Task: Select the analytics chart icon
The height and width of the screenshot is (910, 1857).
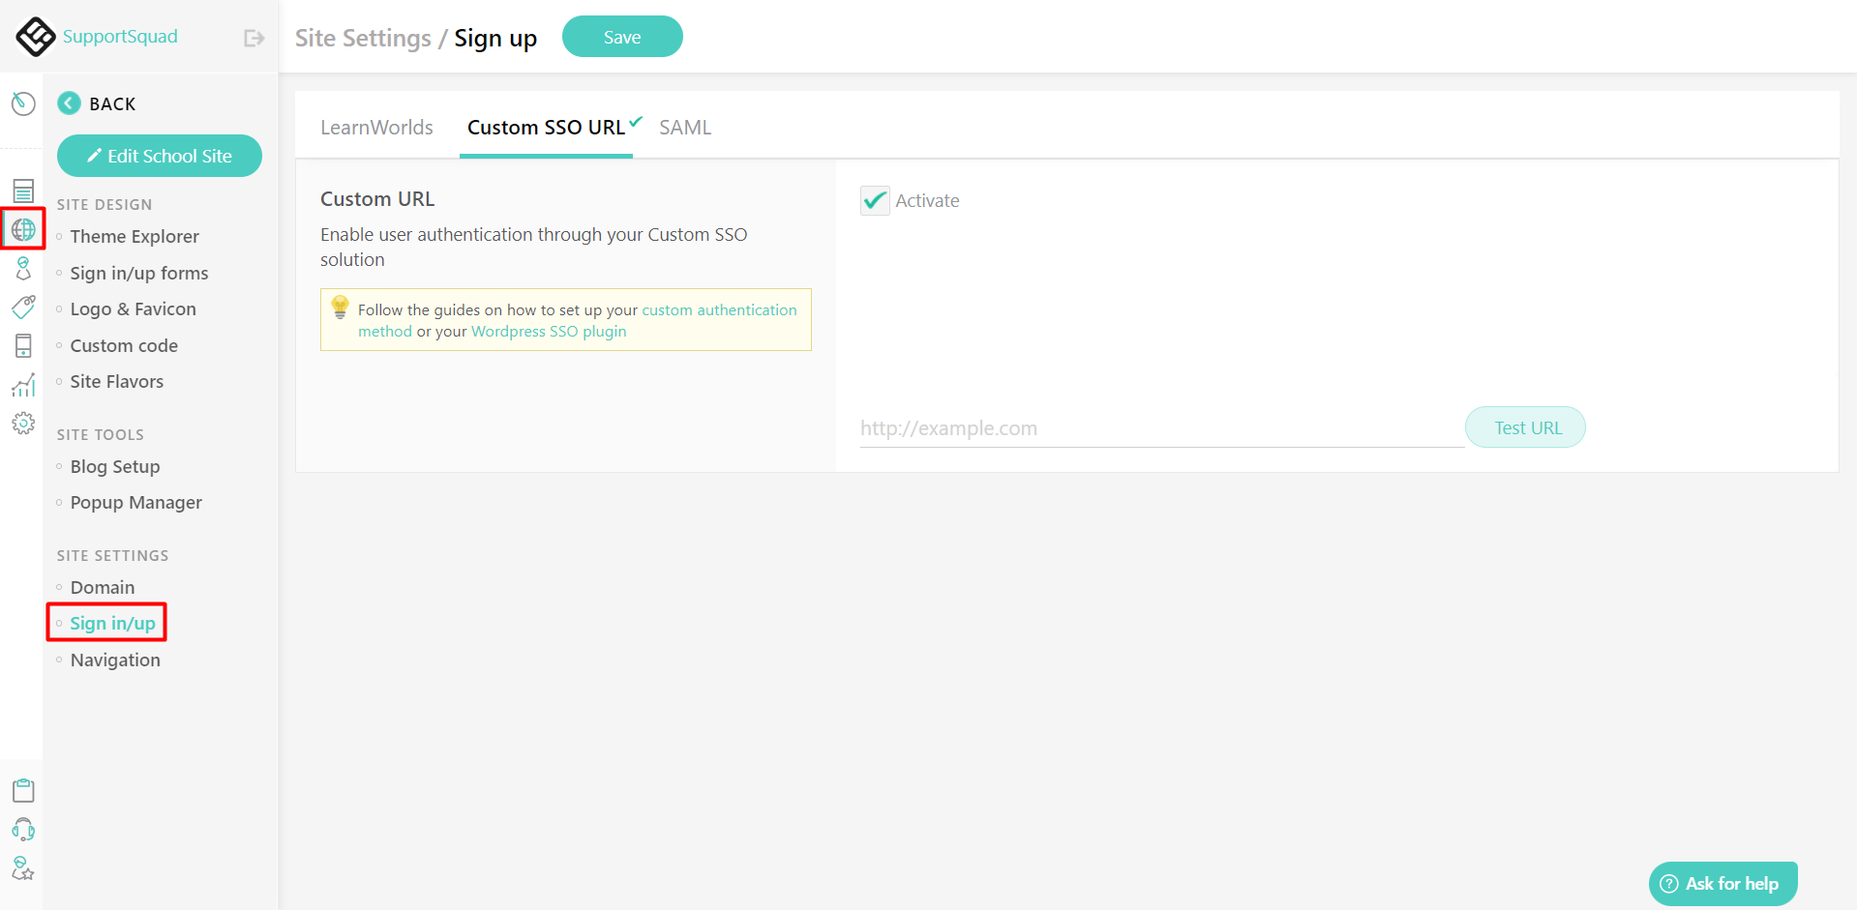Action: coord(23,384)
